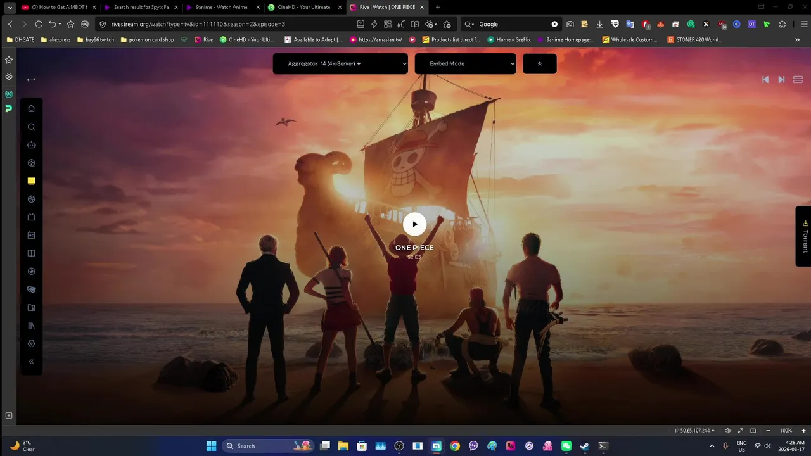Open the Windows Start menu
This screenshot has width=811, height=456.
pyautogui.click(x=211, y=446)
